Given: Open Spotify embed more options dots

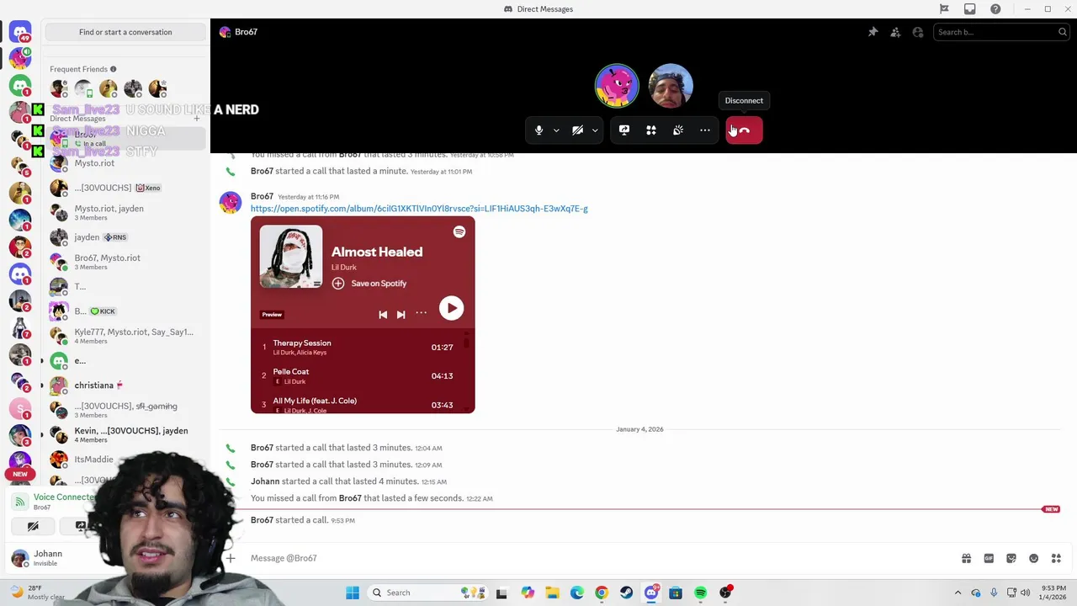Looking at the screenshot, I should click(421, 313).
